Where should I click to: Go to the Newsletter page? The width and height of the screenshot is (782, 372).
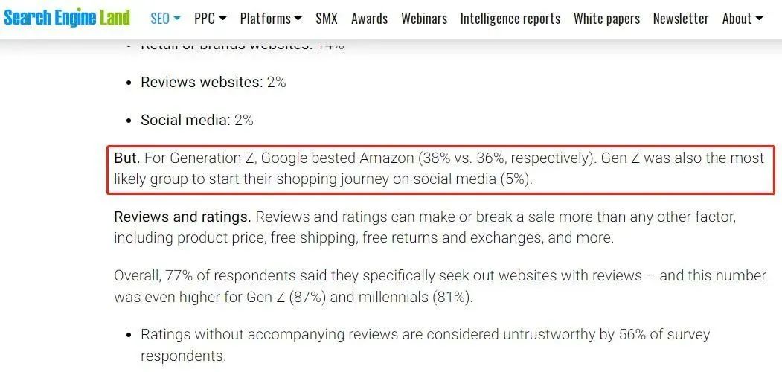tap(681, 19)
